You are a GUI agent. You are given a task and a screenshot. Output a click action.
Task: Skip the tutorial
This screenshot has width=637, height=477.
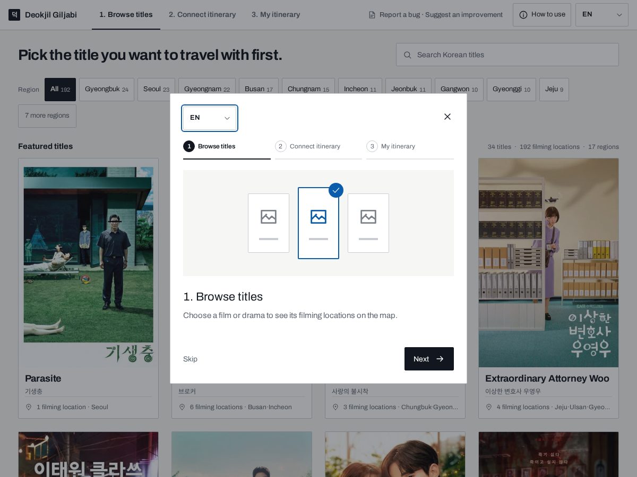[x=190, y=359]
